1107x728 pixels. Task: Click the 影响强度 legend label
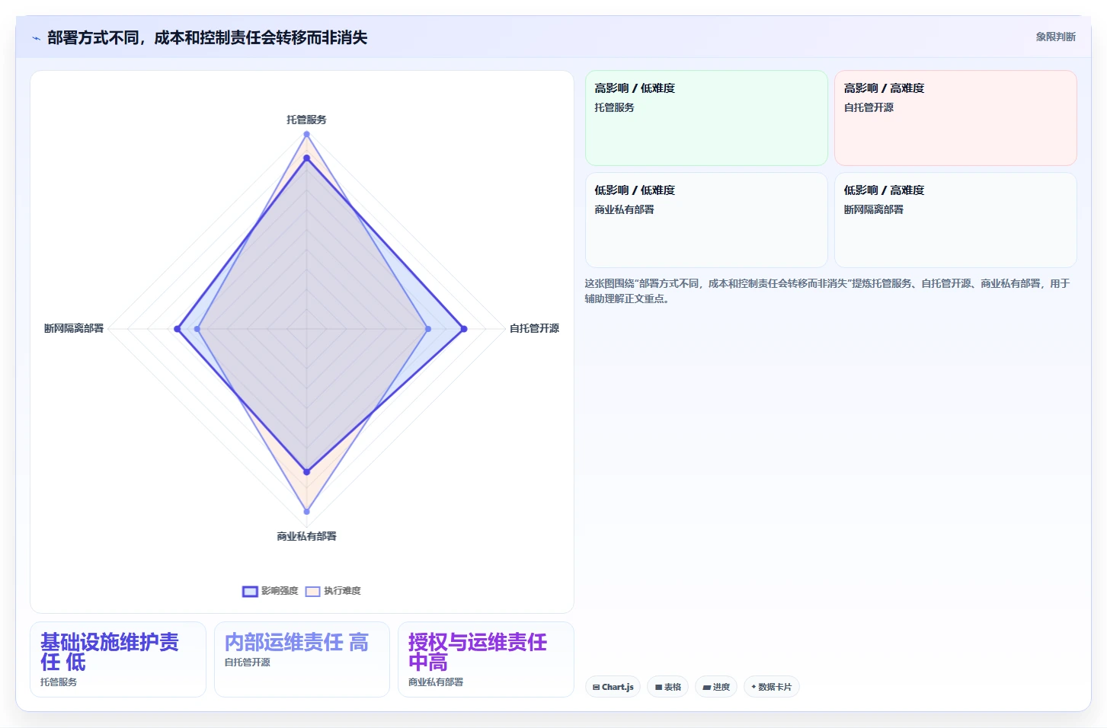280,591
